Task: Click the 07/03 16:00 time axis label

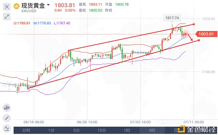Action: (x=140, y=122)
